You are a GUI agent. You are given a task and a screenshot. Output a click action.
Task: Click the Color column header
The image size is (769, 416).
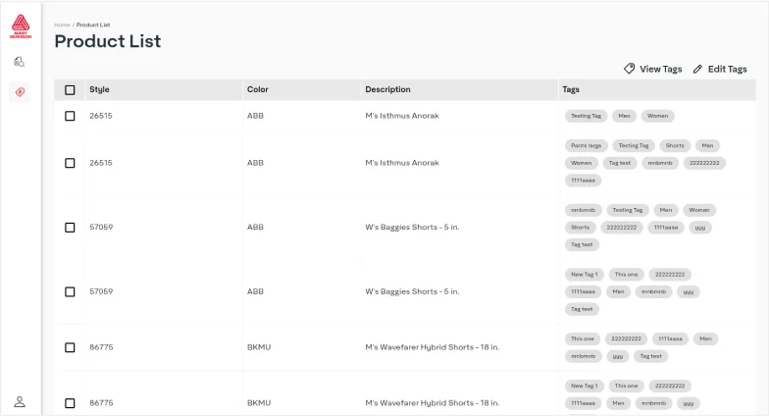click(x=257, y=89)
